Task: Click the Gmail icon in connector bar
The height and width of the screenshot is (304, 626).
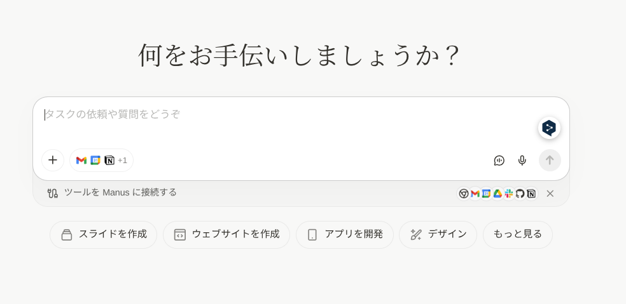Action: [x=475, y=194]
